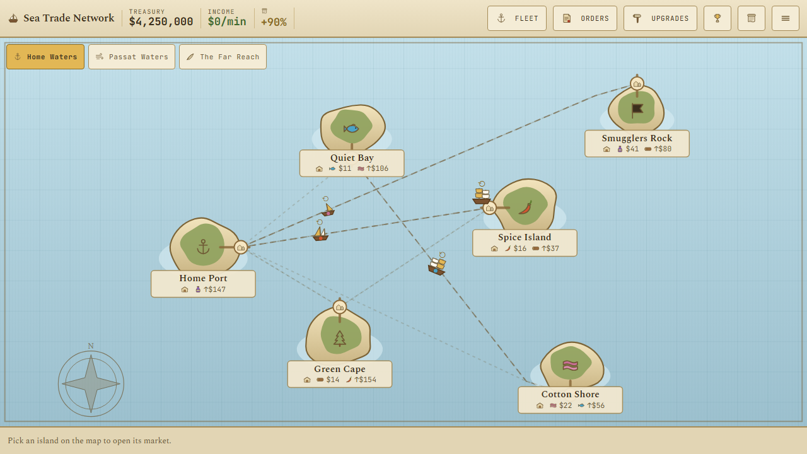
Task: Select Smugglers Rock flag island
Action: click(637, 108)
